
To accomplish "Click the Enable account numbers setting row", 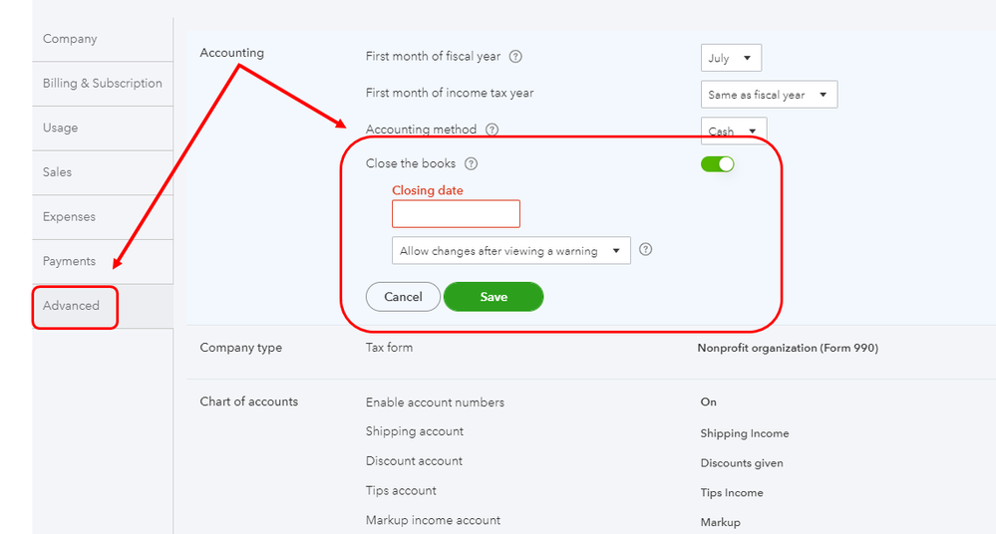I will click(435, 402).
